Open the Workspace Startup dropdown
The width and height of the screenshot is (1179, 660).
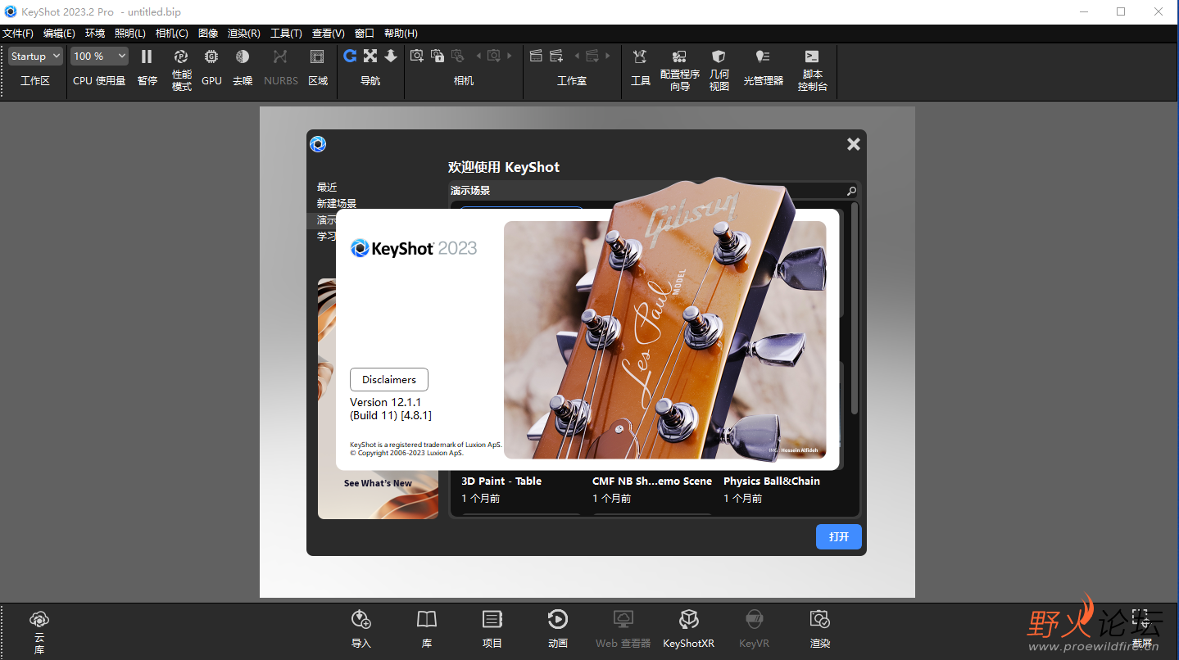pyautogui.click(x=35, y=56)
